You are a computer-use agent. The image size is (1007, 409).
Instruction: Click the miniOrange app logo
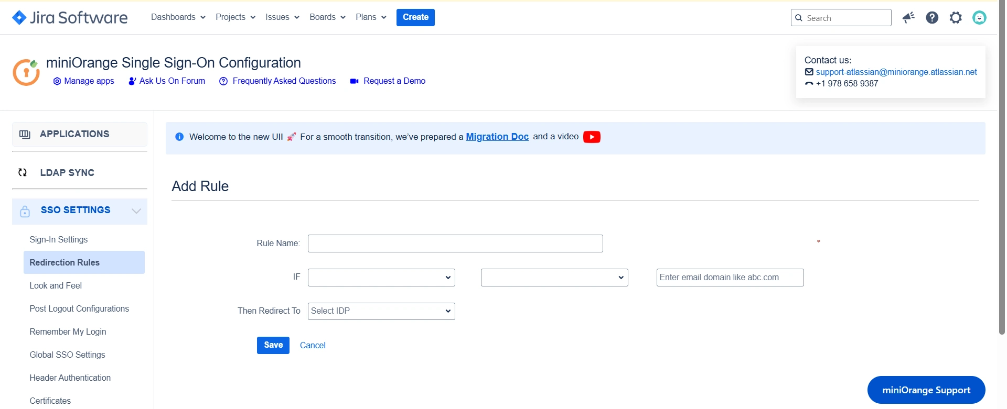tap(26, 72)
